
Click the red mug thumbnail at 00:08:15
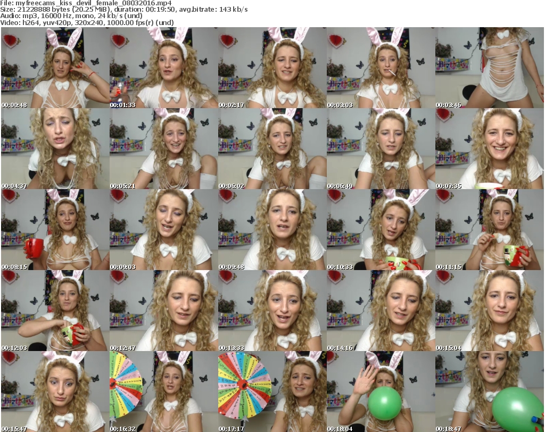tap(55, 230)
